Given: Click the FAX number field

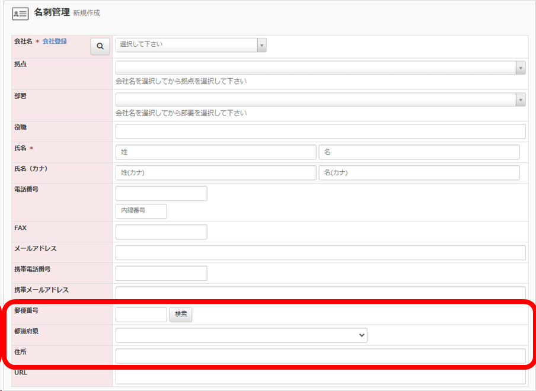Looking at the screenshot, I should (161, 232).
